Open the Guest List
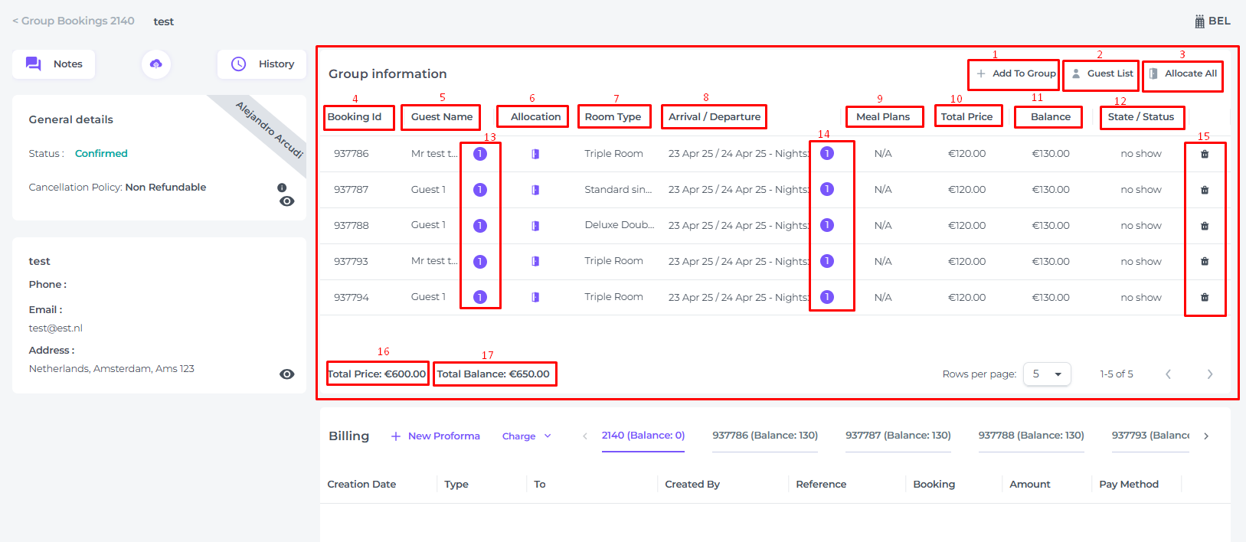Viewport: 1246px width, 542px height. pyautogui.click(x=1102, y=73)
